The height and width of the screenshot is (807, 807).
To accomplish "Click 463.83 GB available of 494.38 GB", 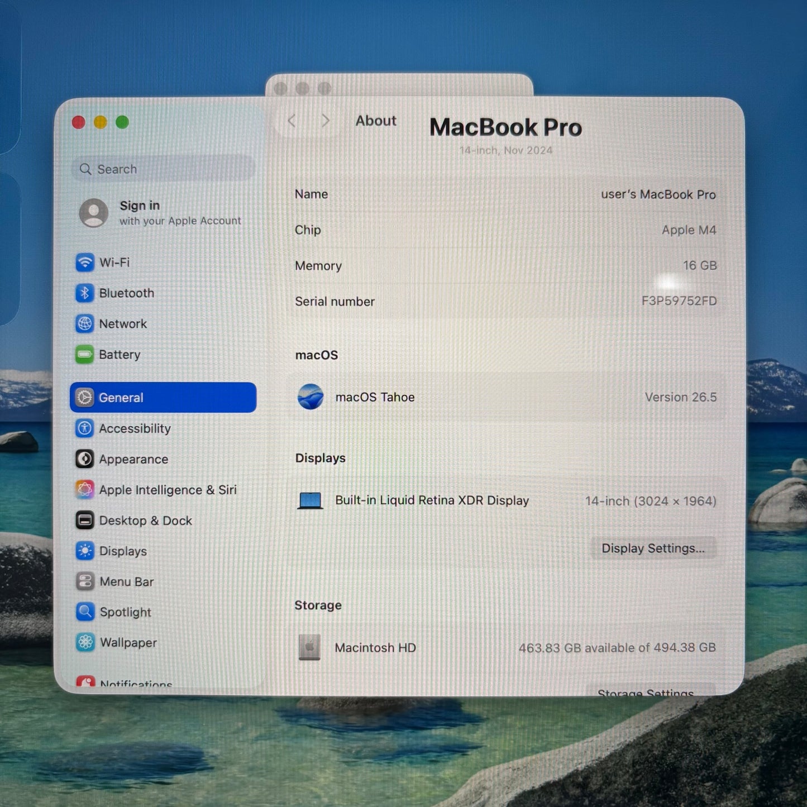I will coord(617,648).
